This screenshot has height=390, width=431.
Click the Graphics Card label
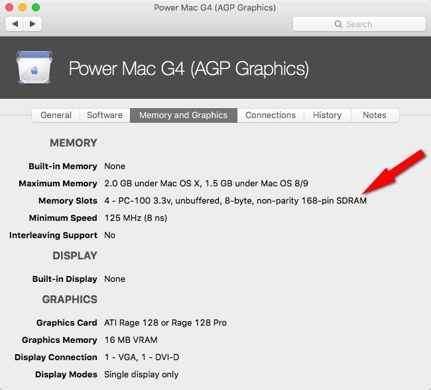(x=67, y=322)
